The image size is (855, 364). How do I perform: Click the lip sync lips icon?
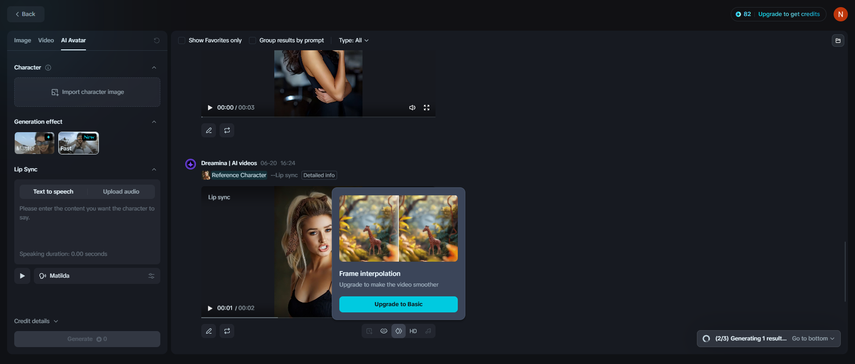[x=384, y=331]
